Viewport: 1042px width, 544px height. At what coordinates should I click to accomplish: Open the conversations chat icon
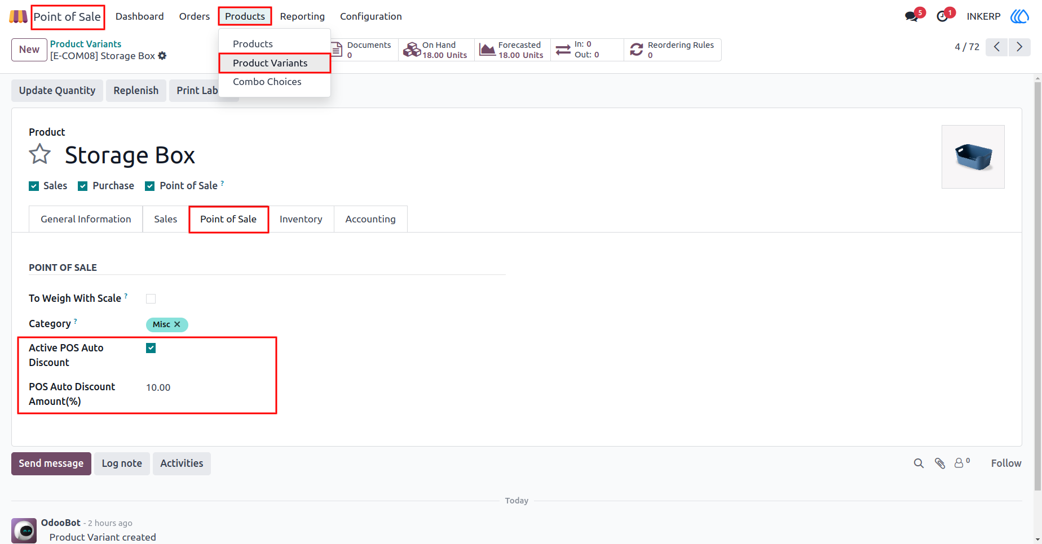pos(911,16)
